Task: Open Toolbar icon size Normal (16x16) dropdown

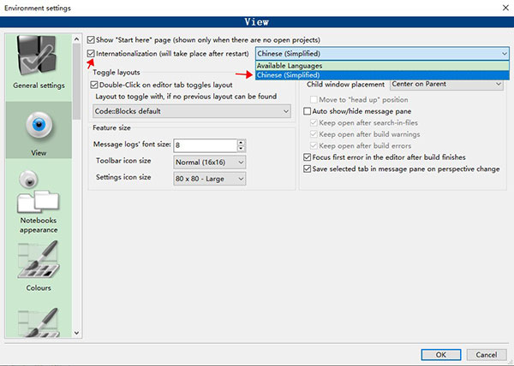Action: click(x=210, y=162)
